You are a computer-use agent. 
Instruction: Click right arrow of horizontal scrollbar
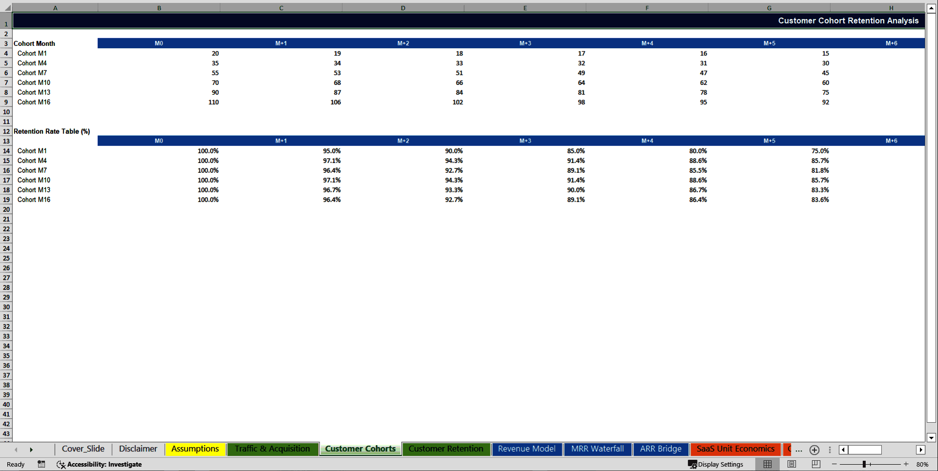921,450
